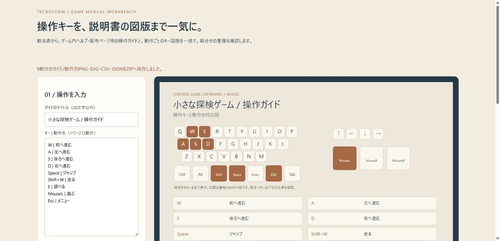The width and height of the screenshot is (500, 241).
Task: Click the Space ジャンプ mapping row
Action: (238, 234)
